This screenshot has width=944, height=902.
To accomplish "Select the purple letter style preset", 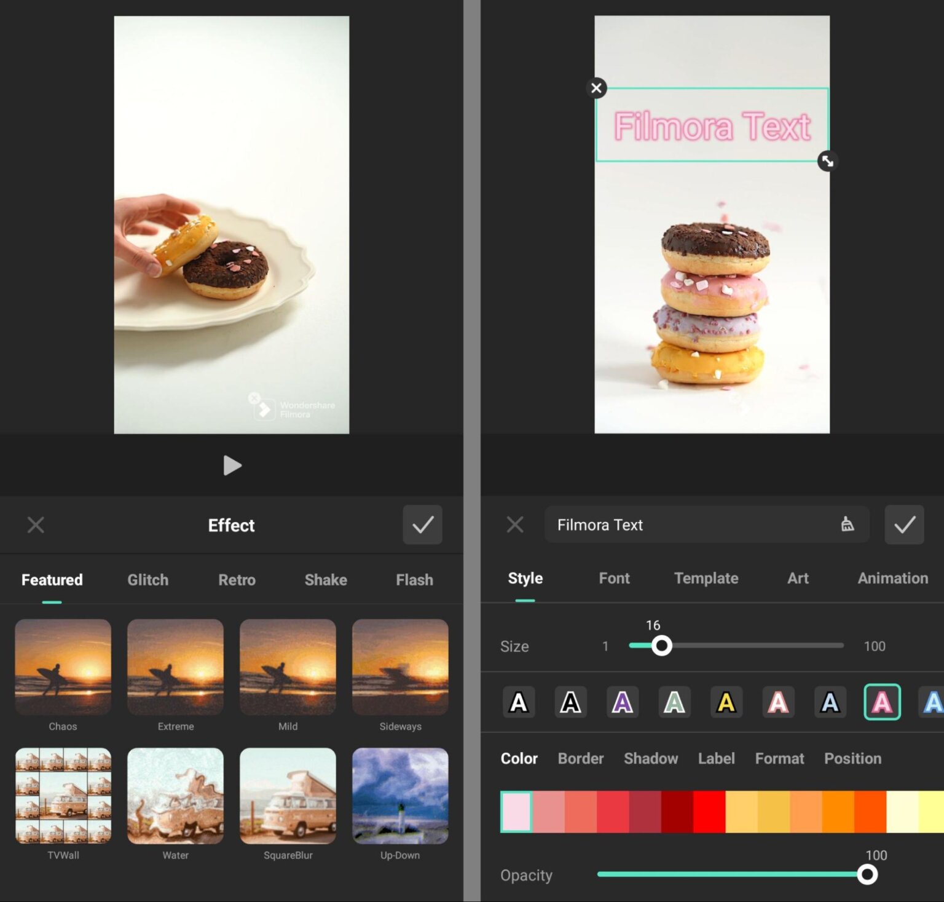I will tap(622, 702).
